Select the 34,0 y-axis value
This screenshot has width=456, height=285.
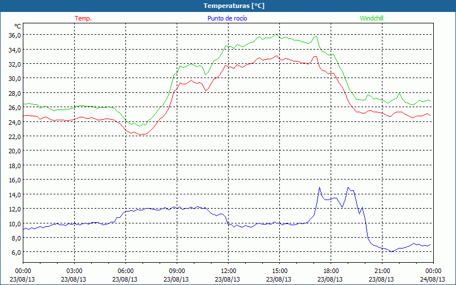(15, 50)
